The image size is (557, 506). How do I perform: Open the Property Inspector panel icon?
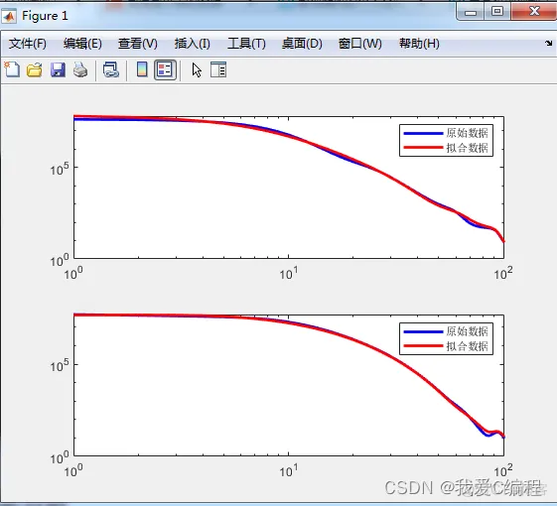[x=218, y=69]
